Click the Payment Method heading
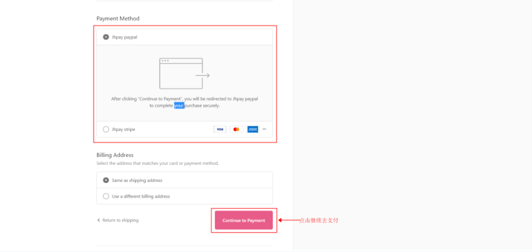The image size is (532, 252). pyautogui.click(x=118, y=18)
